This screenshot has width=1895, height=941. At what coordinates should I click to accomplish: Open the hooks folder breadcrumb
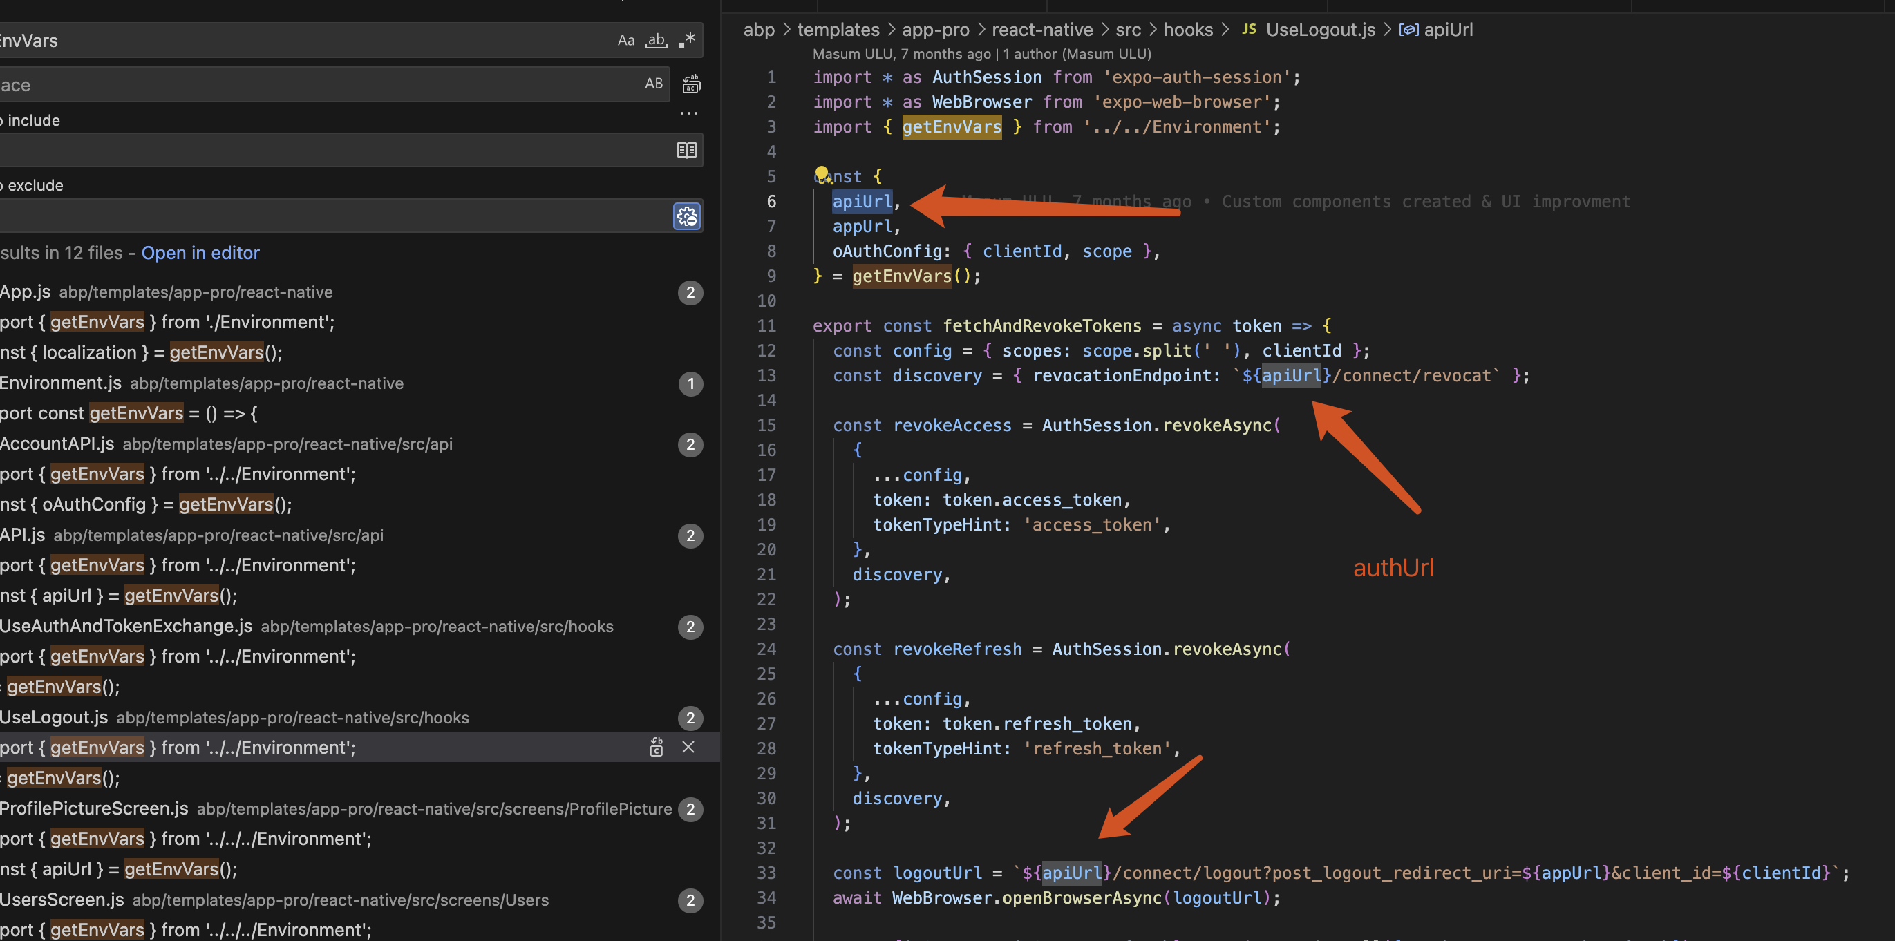(1187, 30)
